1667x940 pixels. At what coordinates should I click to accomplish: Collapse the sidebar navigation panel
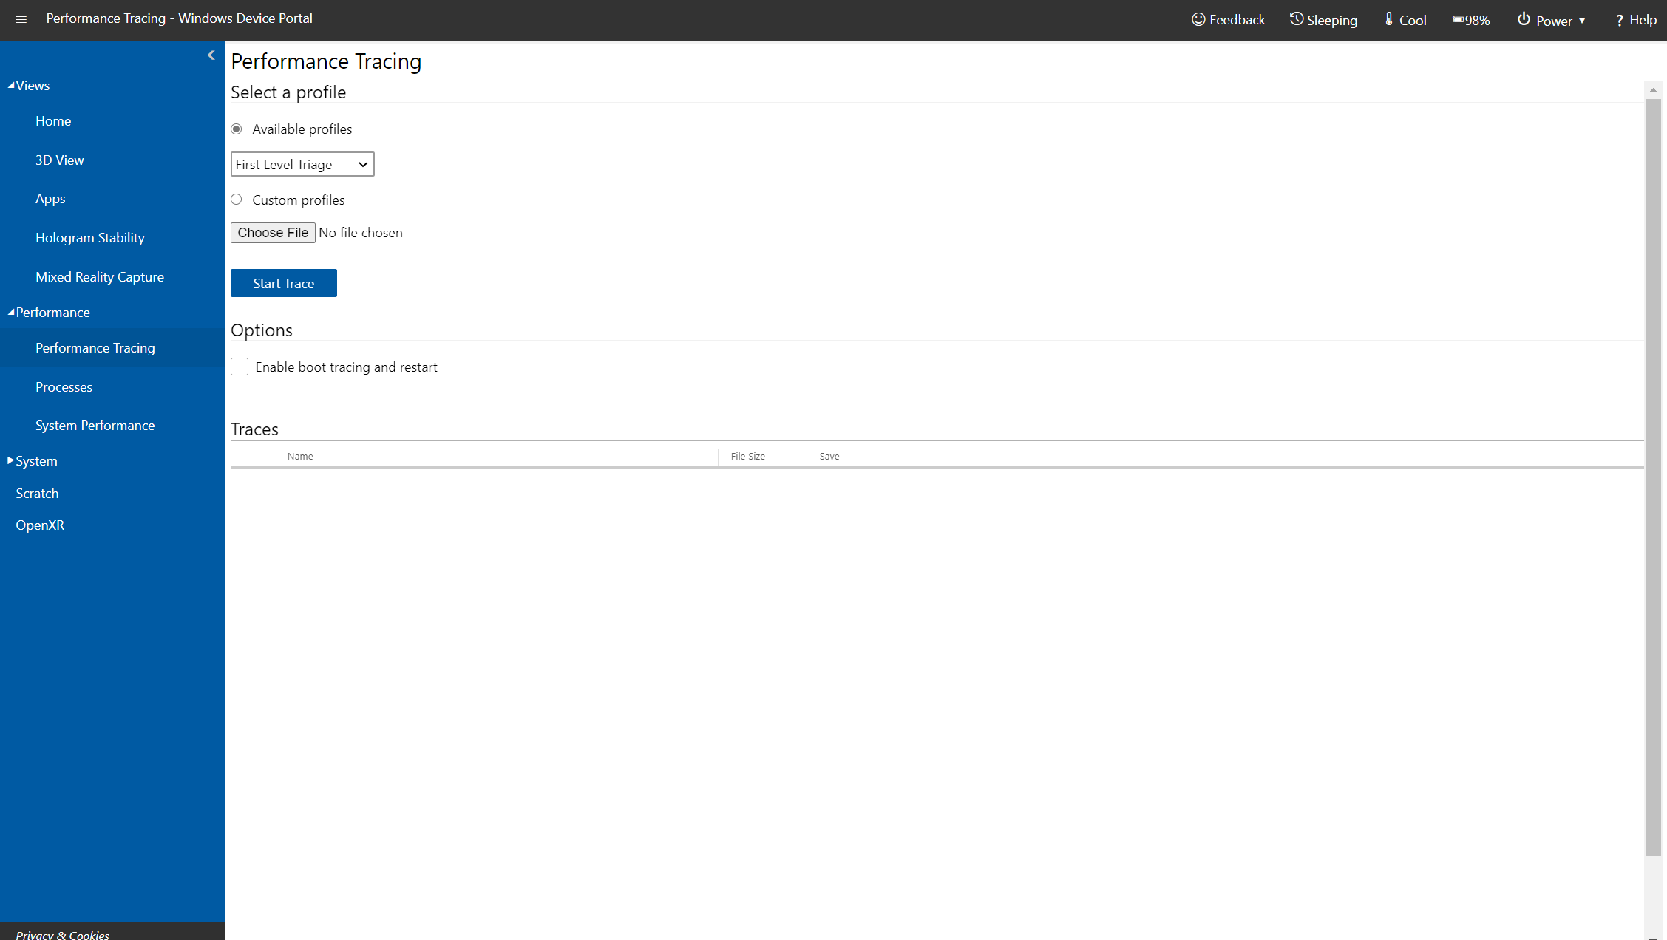212,55
